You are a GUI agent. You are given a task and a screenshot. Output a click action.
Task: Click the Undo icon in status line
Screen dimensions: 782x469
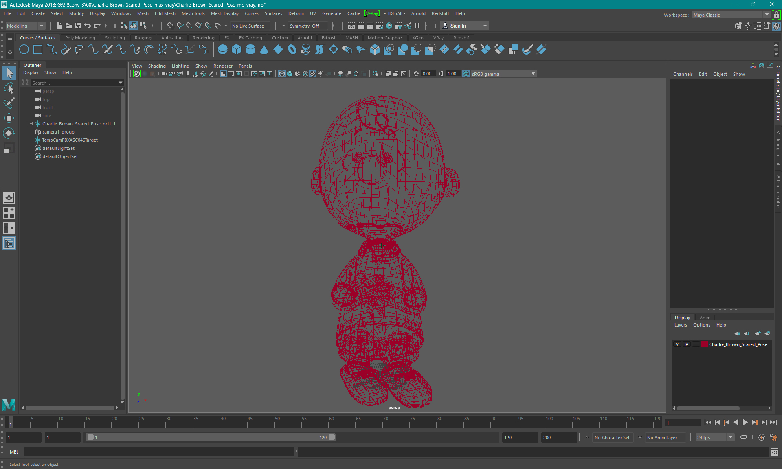[87, 26]
